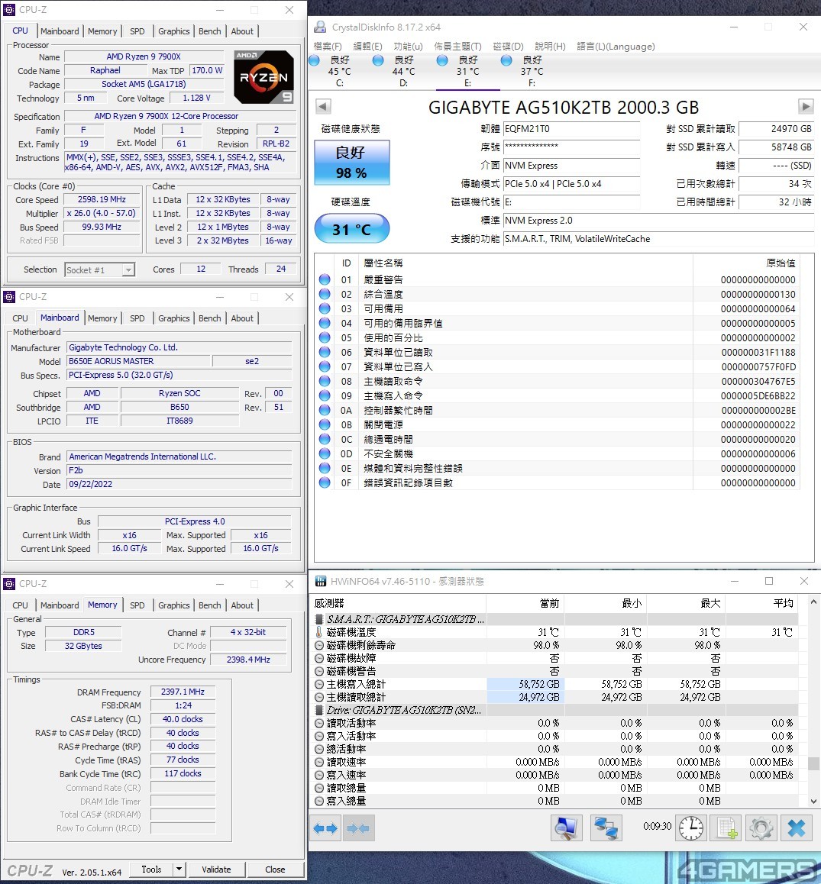Viewport: 821px width, 884px height.
Task: Click the log file icon with green plus
Action: [x=726, y=828]
